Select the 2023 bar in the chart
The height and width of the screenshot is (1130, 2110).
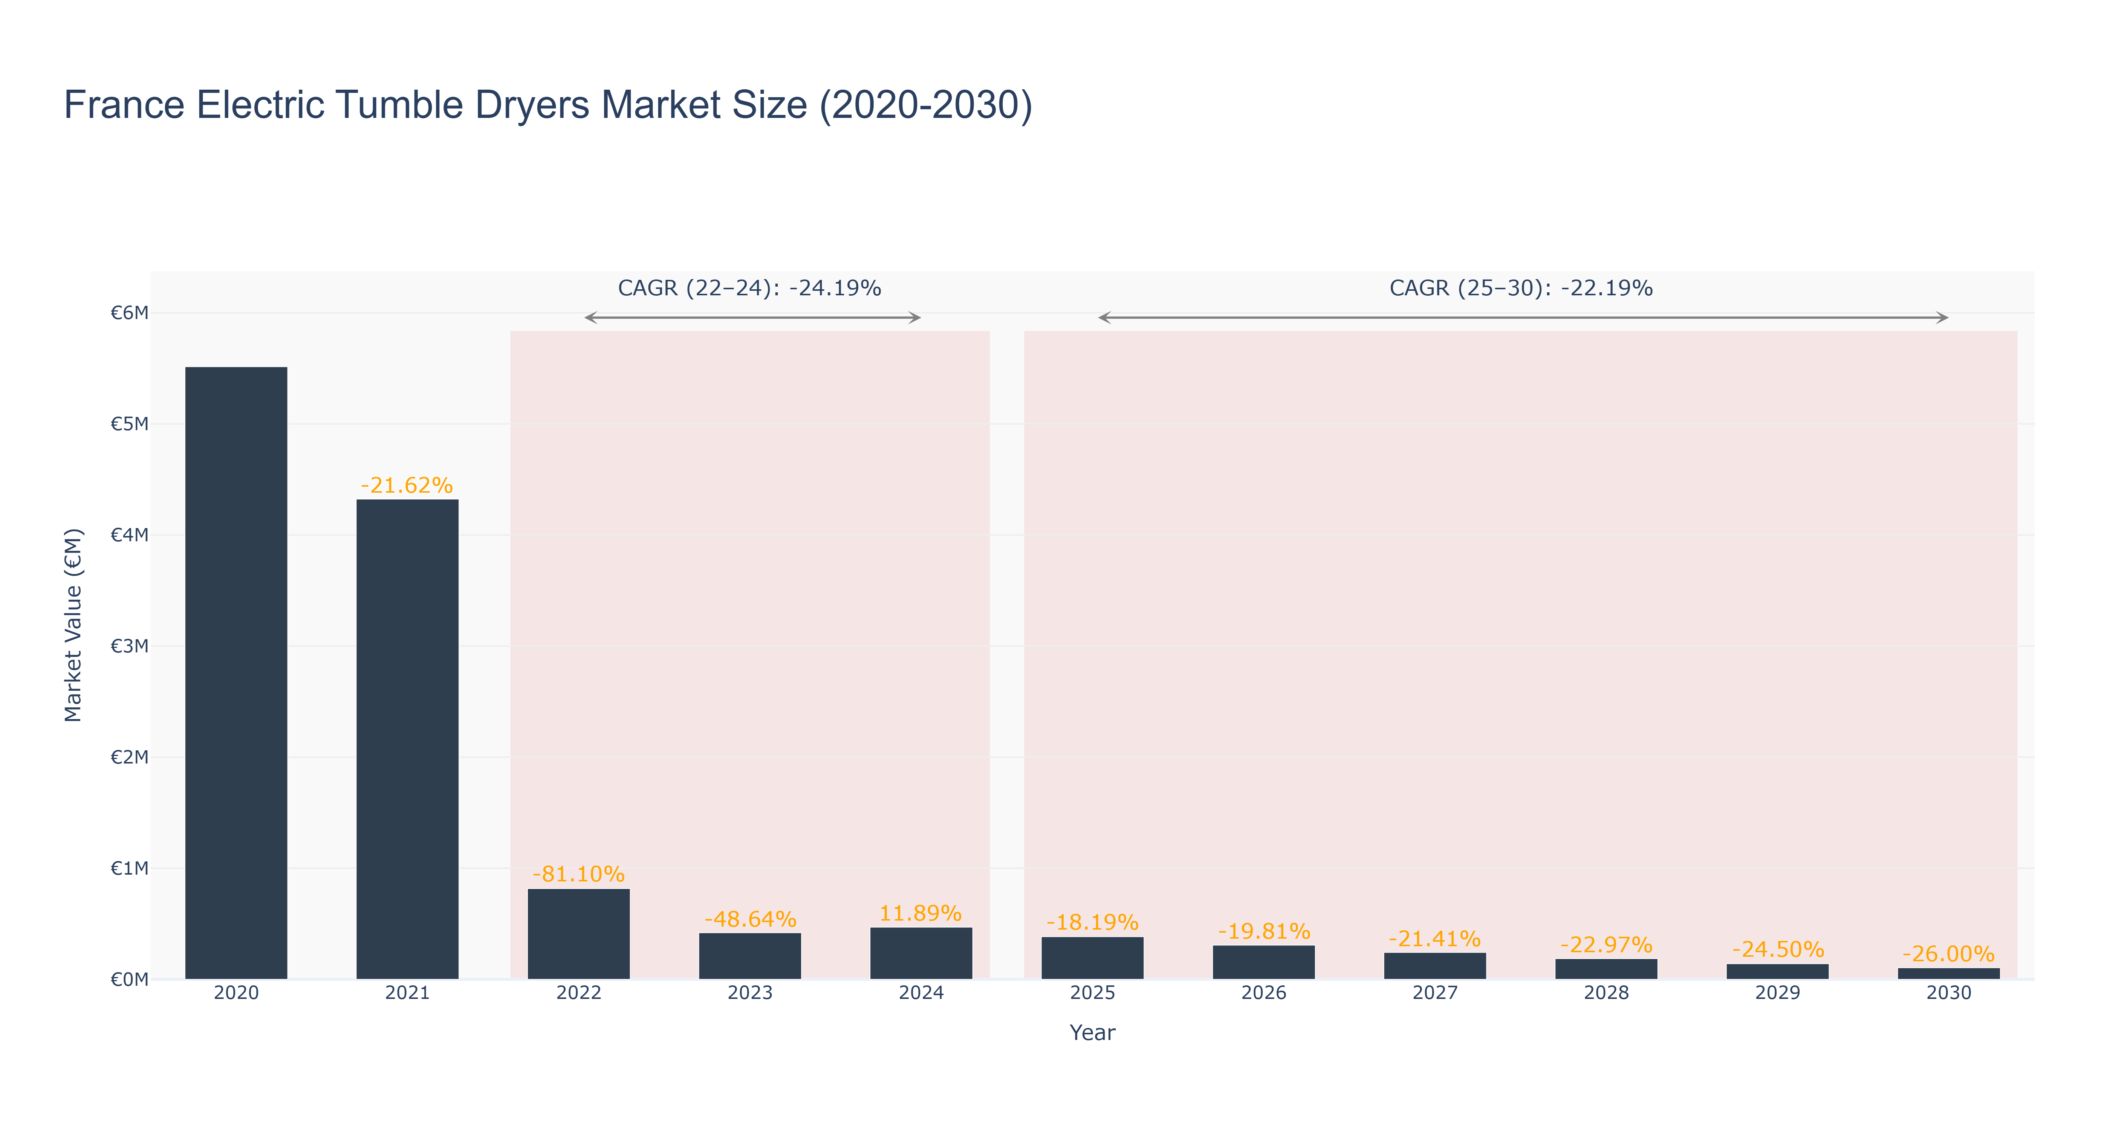click(x=749, y=956)
